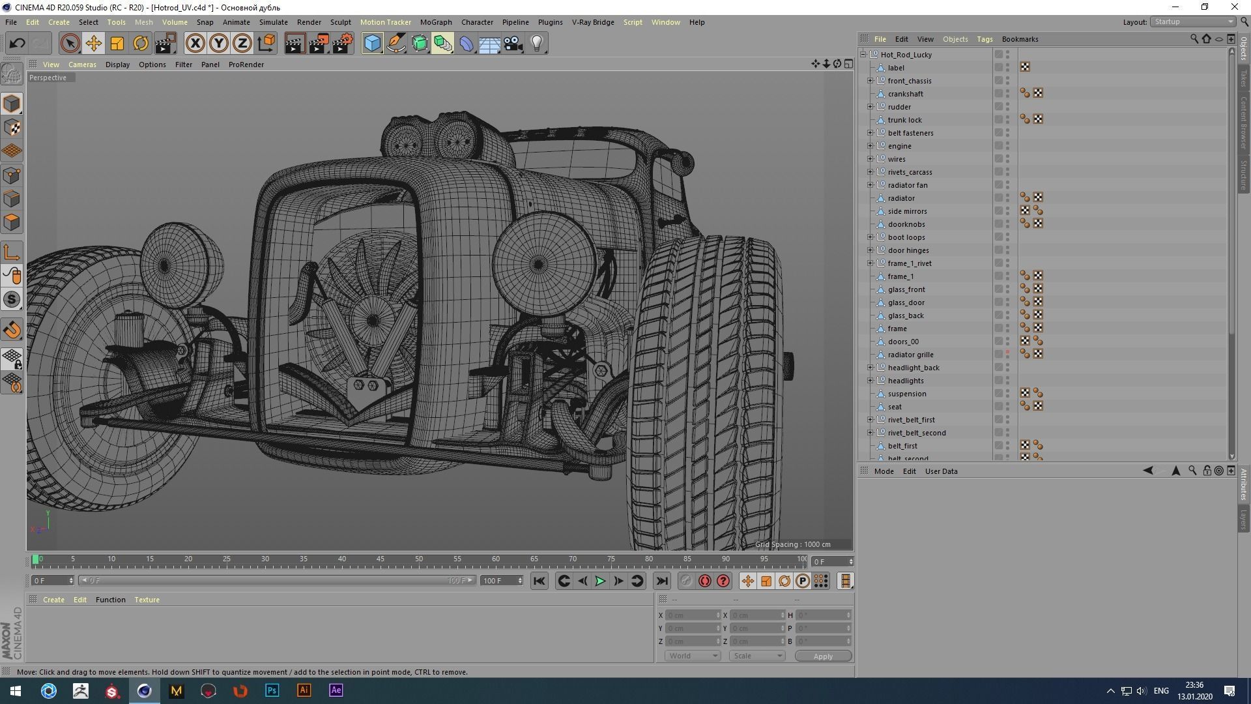Open User Data in Attribute Manager
This screenshot has height=704, width=1251.
tap(941, 471)
